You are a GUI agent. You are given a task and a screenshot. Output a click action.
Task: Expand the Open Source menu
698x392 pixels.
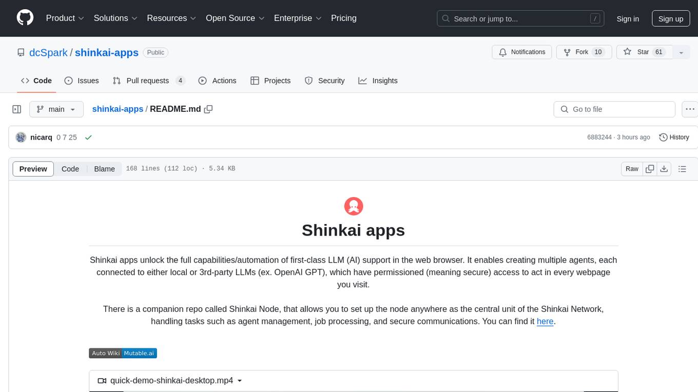(x=235, y=18)
